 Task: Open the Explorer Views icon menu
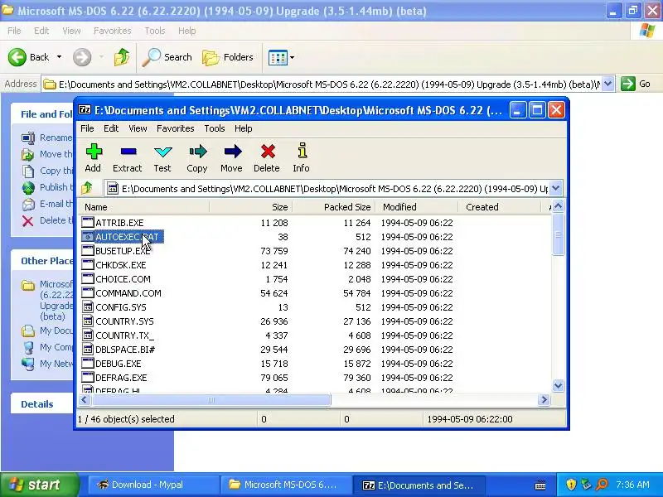(x=278, y=57)
